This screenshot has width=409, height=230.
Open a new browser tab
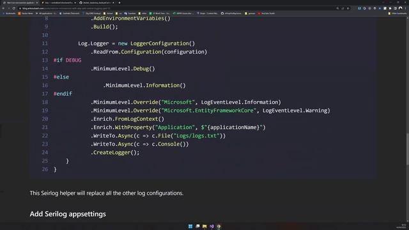[120, 3]
